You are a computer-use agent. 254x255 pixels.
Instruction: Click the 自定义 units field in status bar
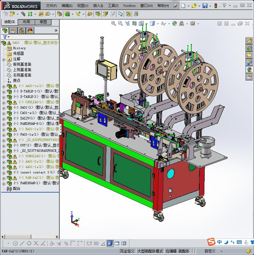coord(210,251)
